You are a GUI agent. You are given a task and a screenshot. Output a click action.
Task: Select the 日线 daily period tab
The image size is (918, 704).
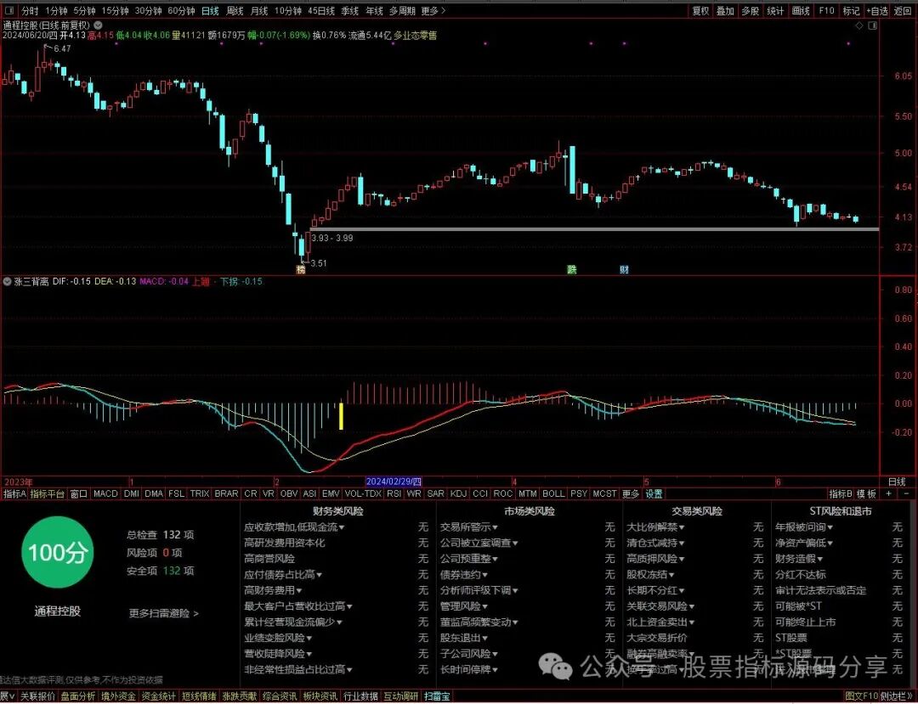210,10
